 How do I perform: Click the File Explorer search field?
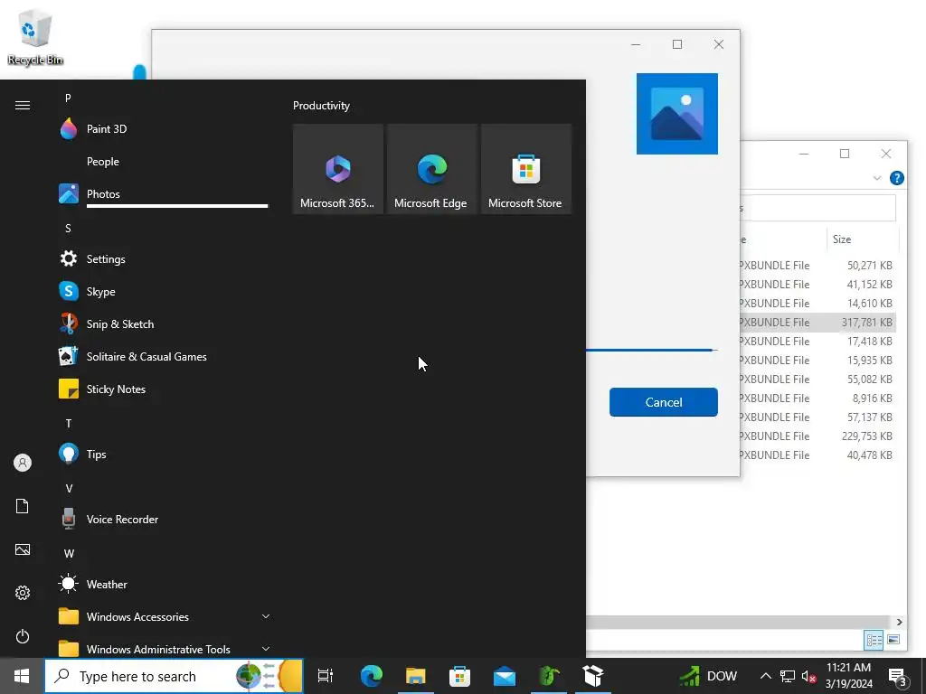pyautogui.click(x=817, y=208)
